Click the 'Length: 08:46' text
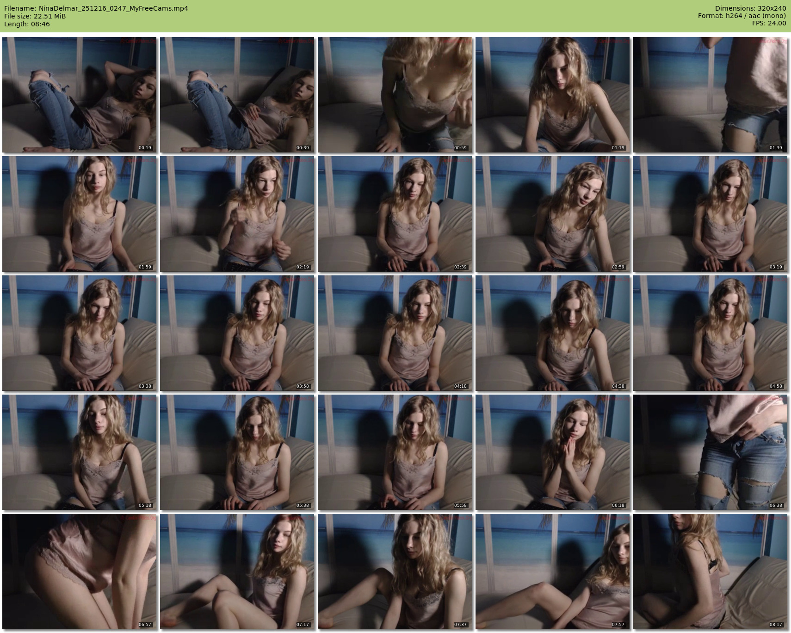The height and width of the screenshot is (633, 791). tap(27, 24)
